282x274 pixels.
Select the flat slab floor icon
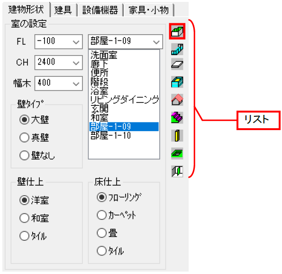tap(177, 64)
